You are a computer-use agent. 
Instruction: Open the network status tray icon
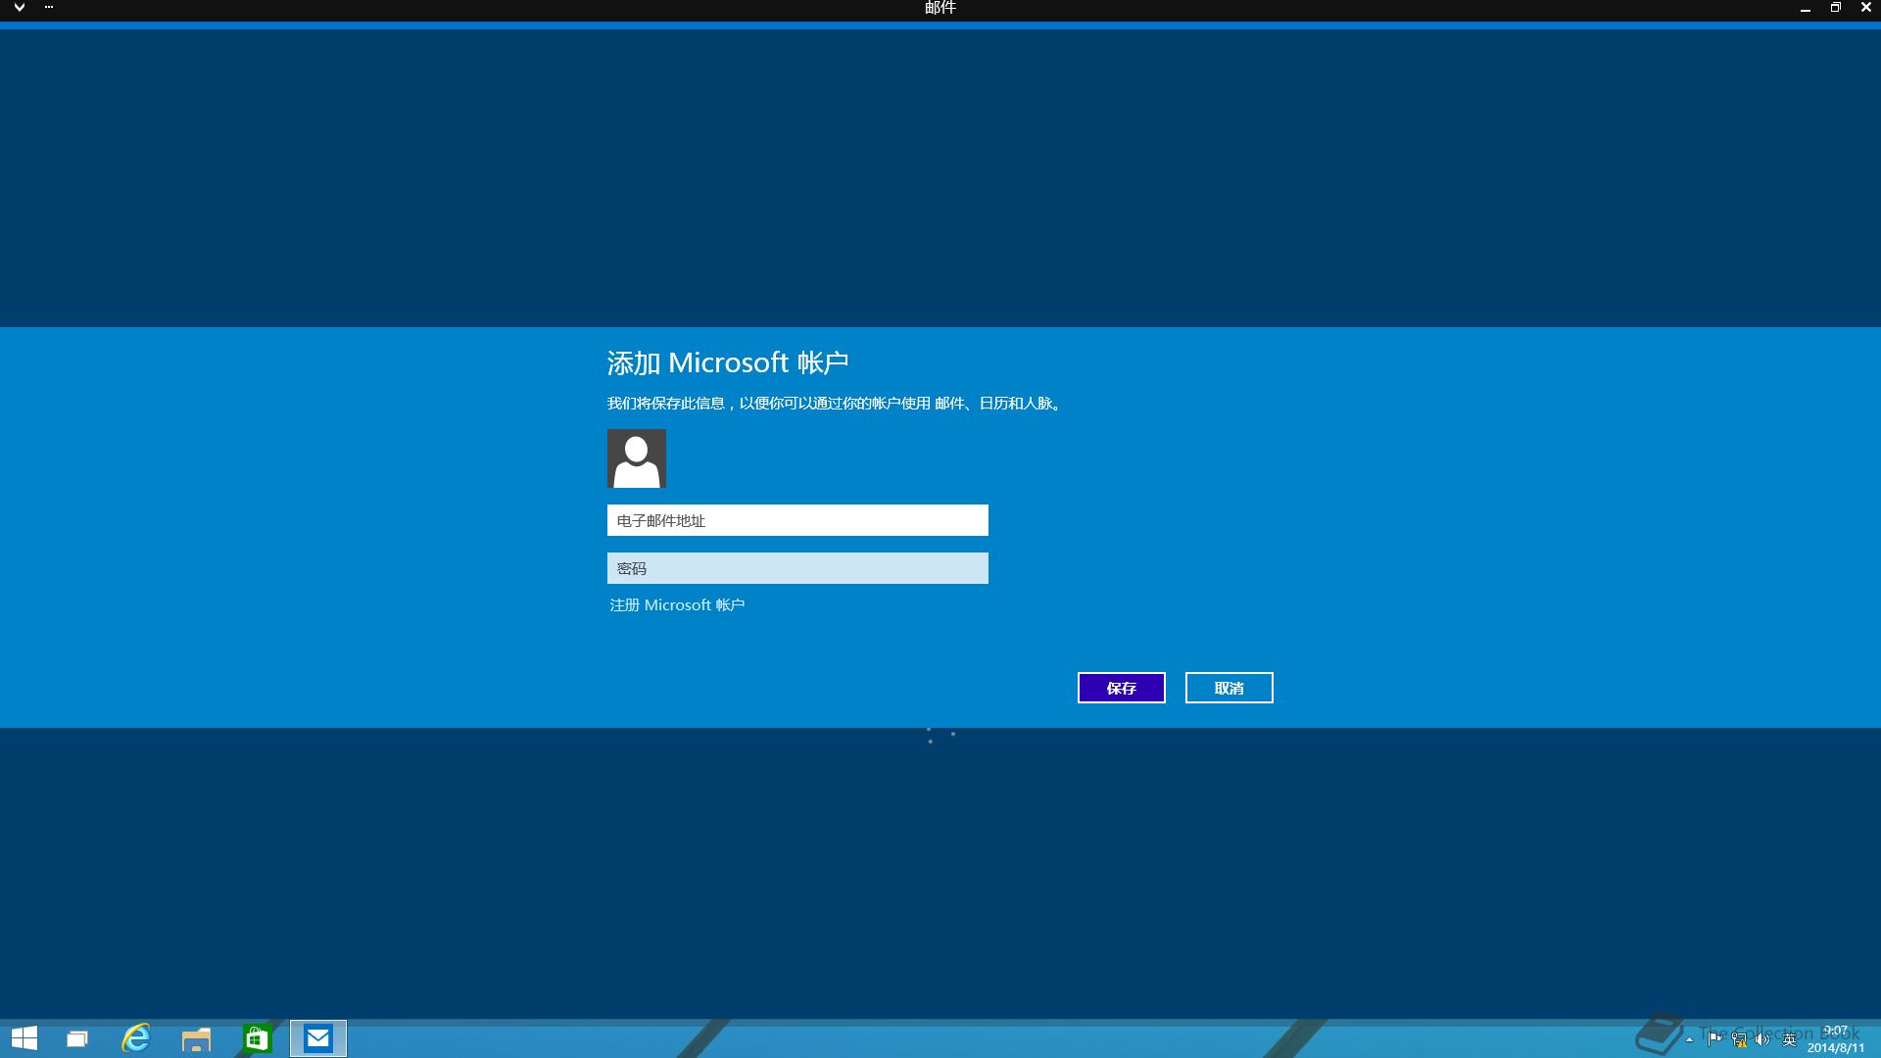pyautogui.click(x=1739, y=1040)
